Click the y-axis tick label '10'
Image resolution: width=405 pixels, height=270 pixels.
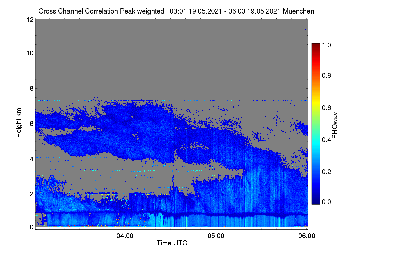point(29,53)
